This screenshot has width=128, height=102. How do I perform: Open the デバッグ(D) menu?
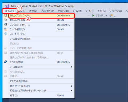click(63, 11)
